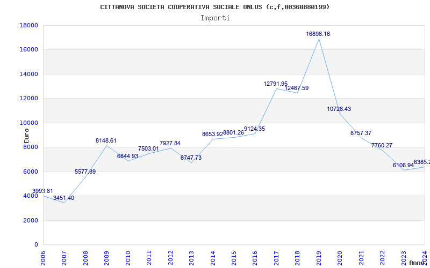
Task: Click the 2010 year label on x-axis
Action: 128,258
